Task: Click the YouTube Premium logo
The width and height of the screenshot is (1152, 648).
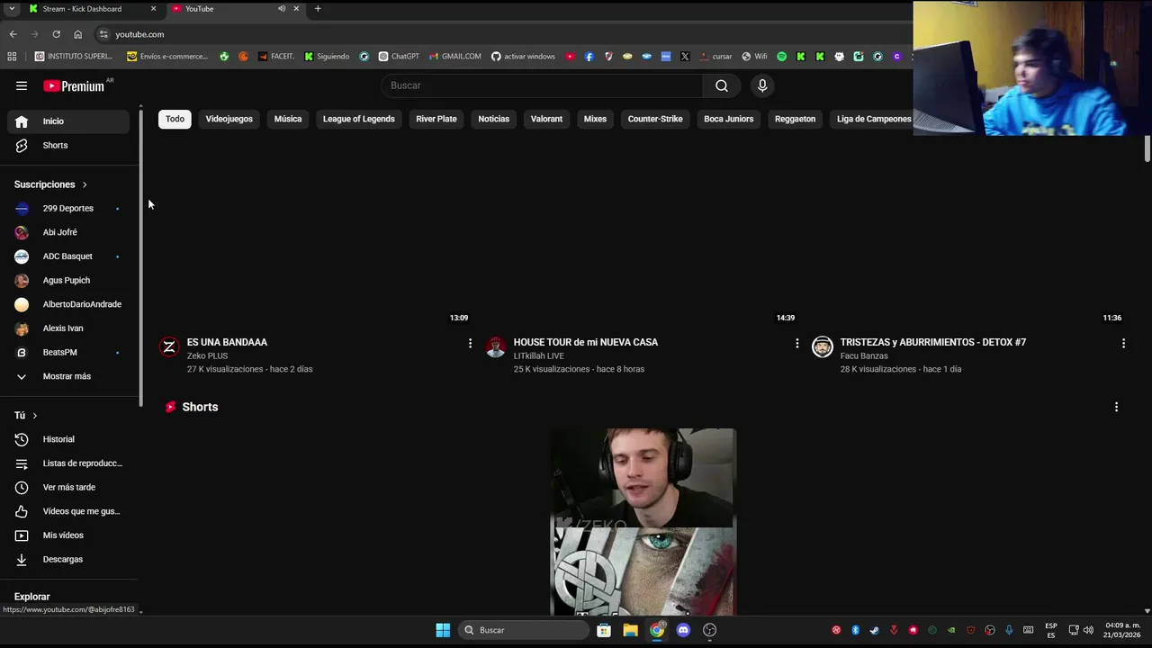Action: pyautogui.click(x=74, y=85)
